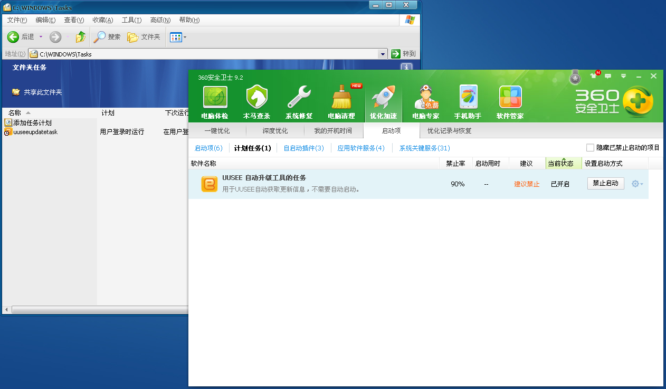666x389 pixels.
Task: Open 收藏(A) menu in Explorer
Action: pyautogui.click(x=103, y=20)
